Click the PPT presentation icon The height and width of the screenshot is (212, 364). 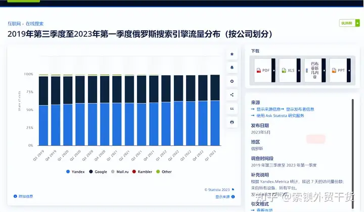point(334,71)
